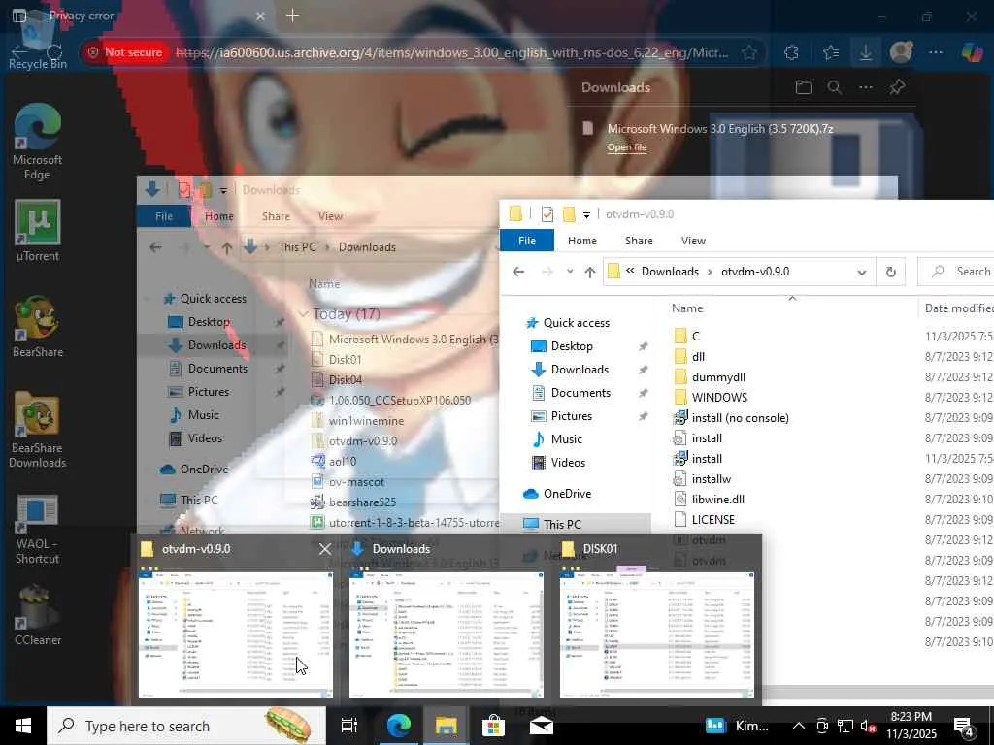
Task: Show hidden system tray icons
Action: pos(799,726)
